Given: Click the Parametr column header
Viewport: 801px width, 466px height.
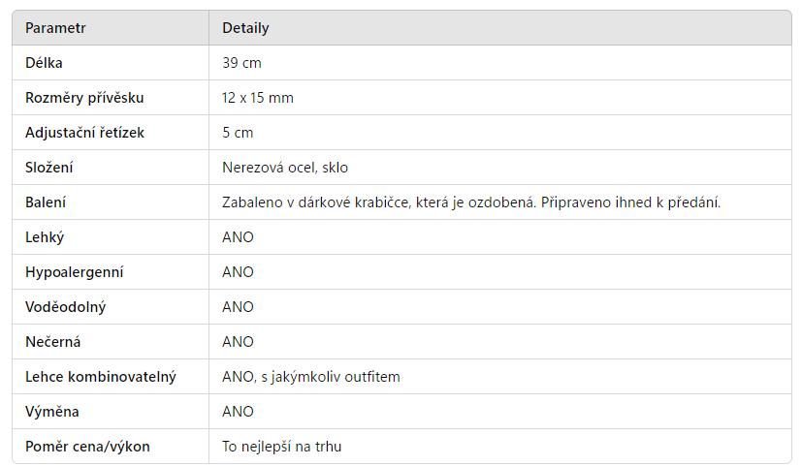Looking at the screenshot, I should coord(55,28).
